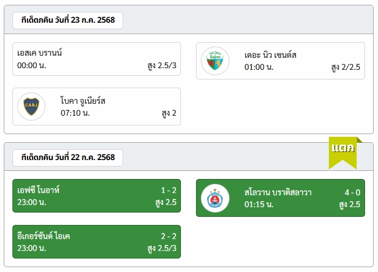Select the เอสเค บรานน์ match card
Screen dimensions: 378x272
point(97,59)
